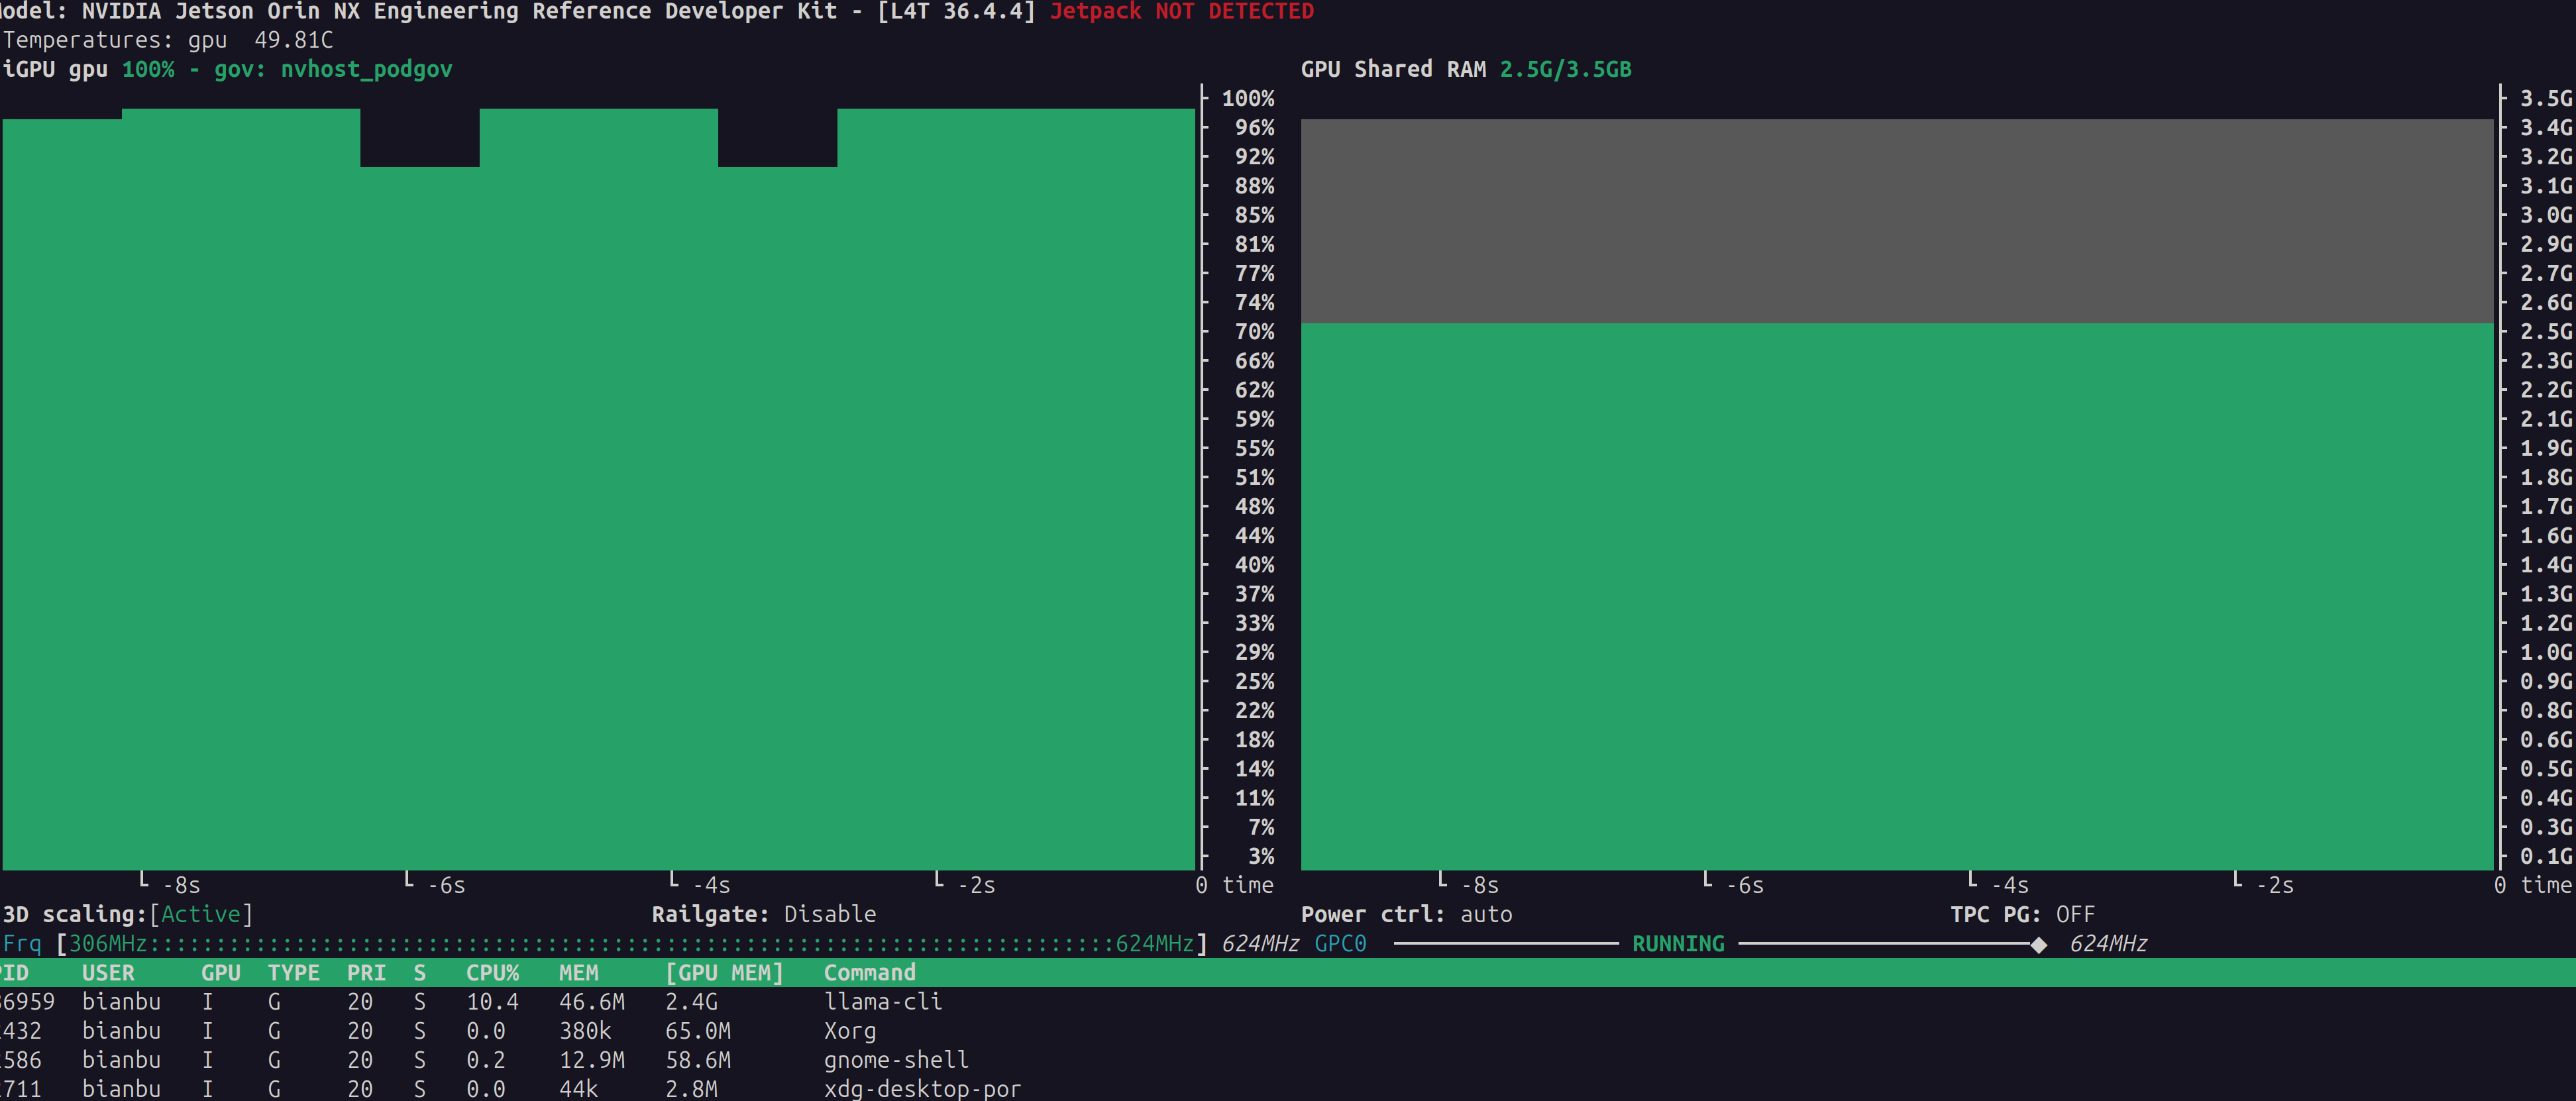
Task: Sort processes by the CPU% column header
Action: [492, 973]
